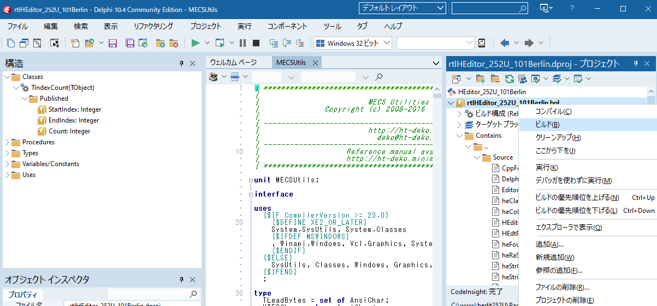Click the single-floppy Save icon

(x=113, y=43)
